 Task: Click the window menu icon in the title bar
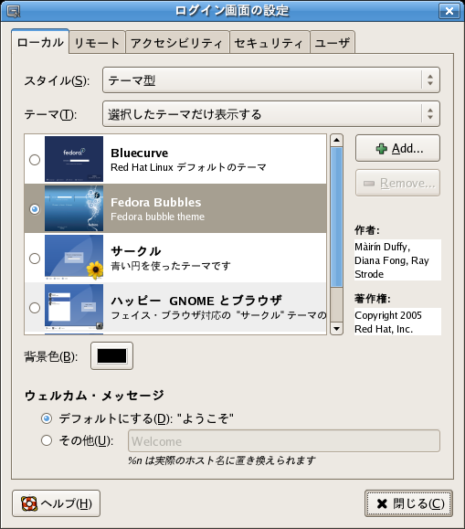tap(13, 11)
